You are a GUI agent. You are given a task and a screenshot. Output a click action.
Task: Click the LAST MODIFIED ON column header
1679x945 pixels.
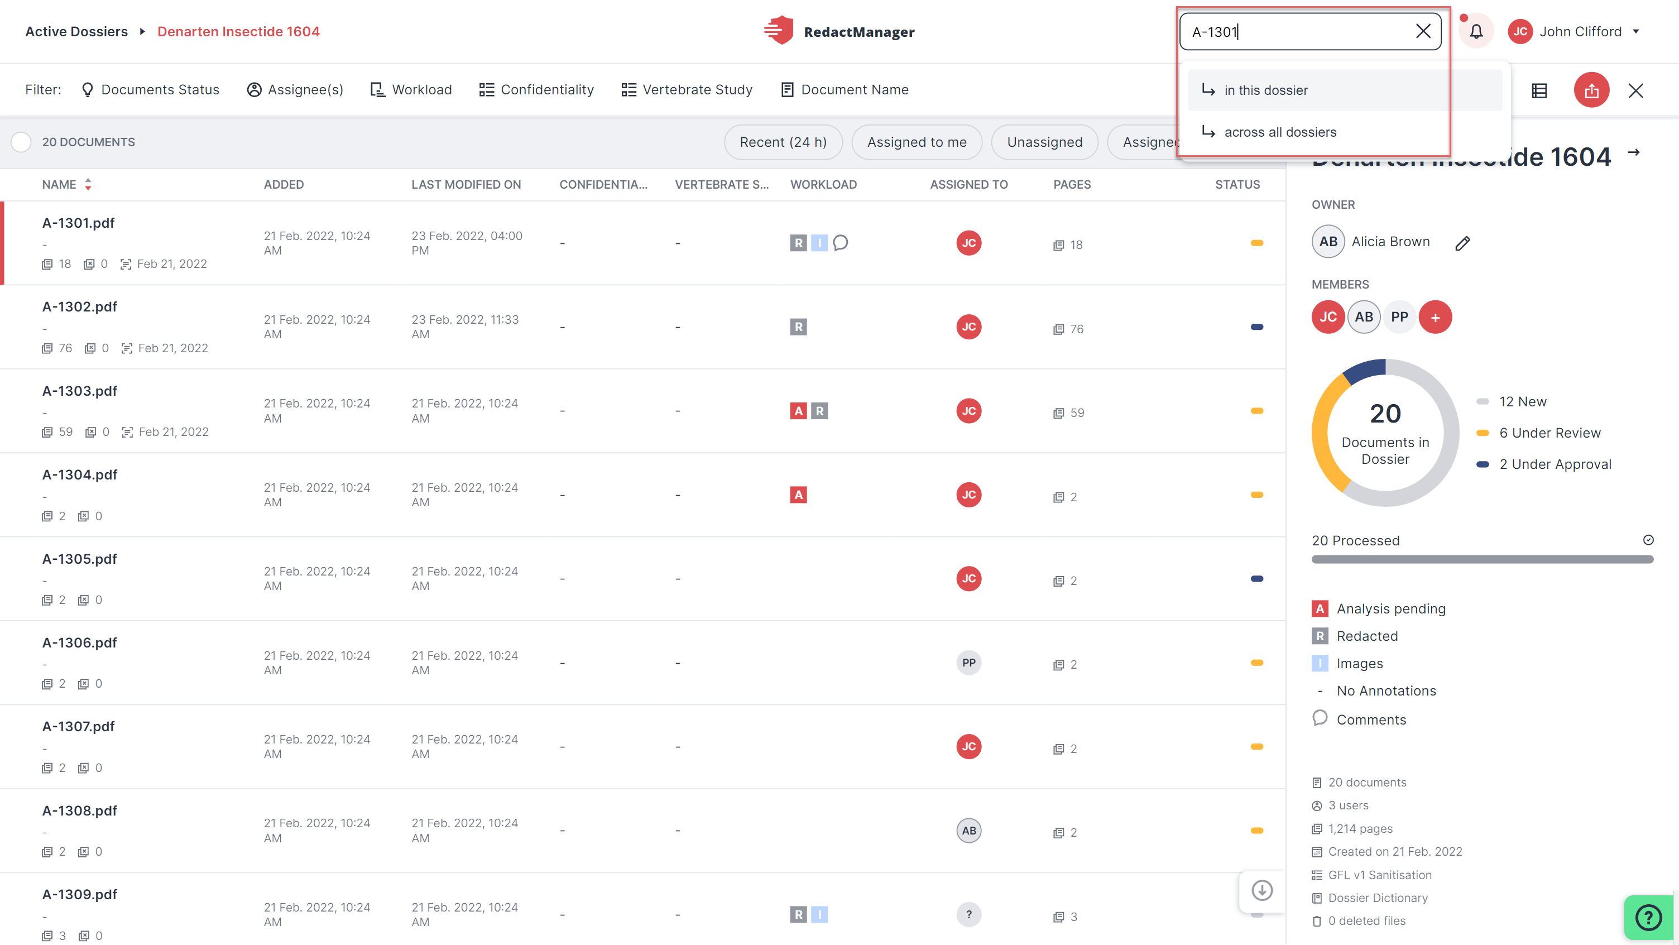pyautogui.click(x=466, y=184)
